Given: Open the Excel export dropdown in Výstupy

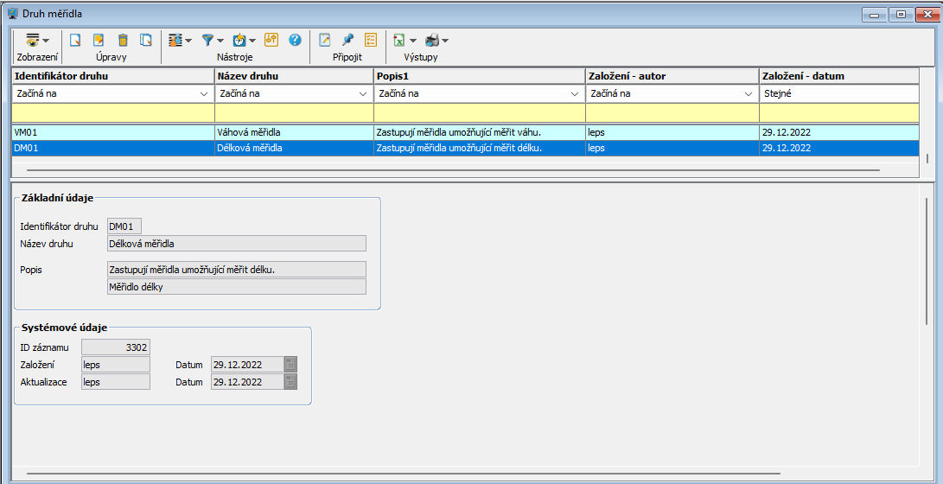Looking at the screenshot, I should click(x=405, y=40).
